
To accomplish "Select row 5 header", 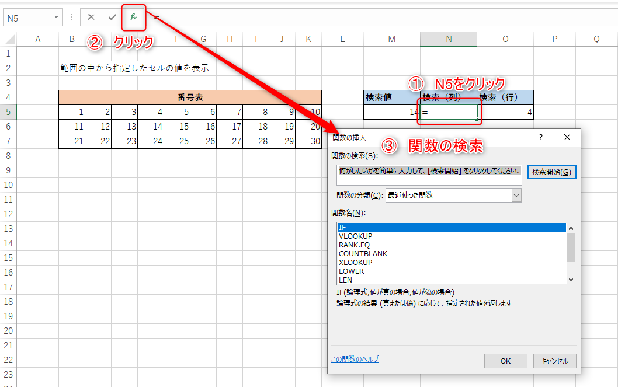I will [8, 112].
